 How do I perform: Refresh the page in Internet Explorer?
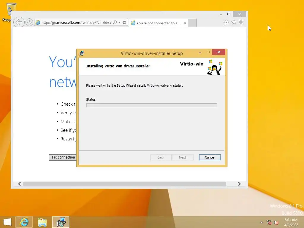pos(124,22)
